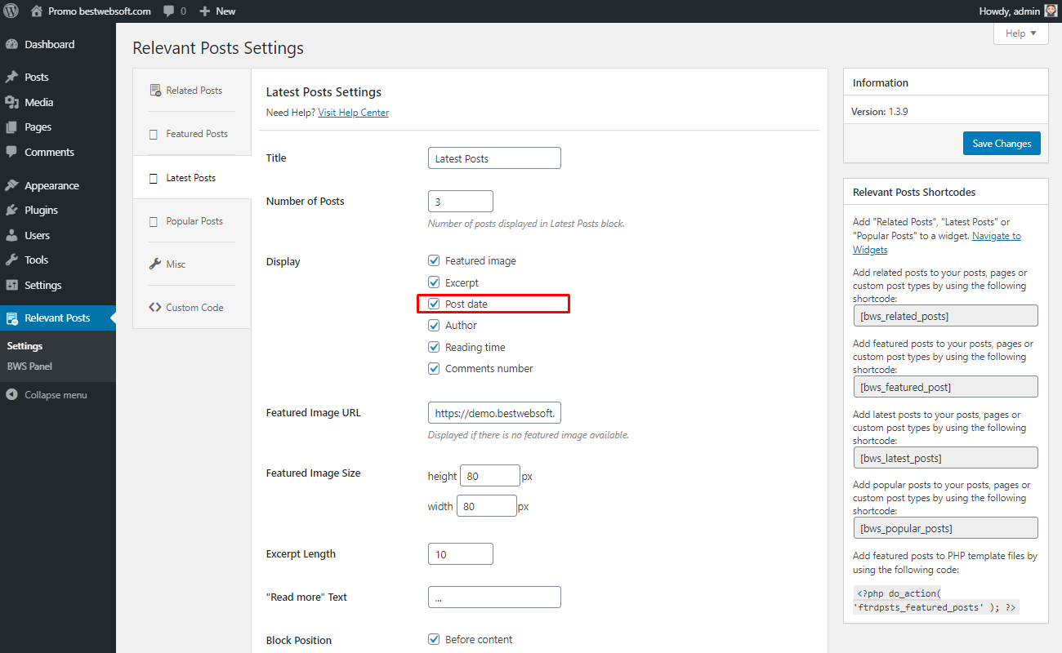
Task: Click the WordPress logo icon
Action: pyautogui.click(x=11, y=11)
